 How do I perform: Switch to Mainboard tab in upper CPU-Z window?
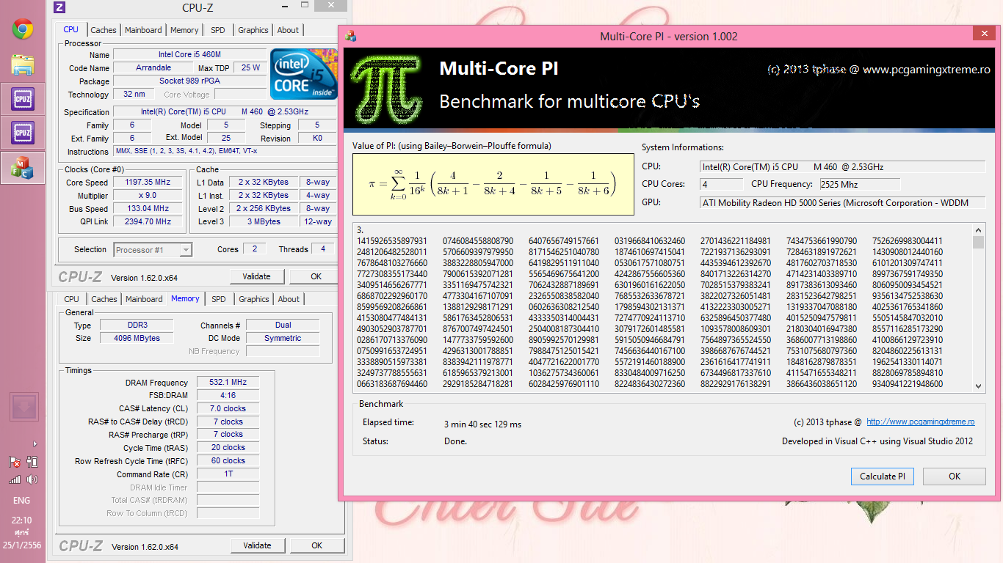tap(143, 30)
